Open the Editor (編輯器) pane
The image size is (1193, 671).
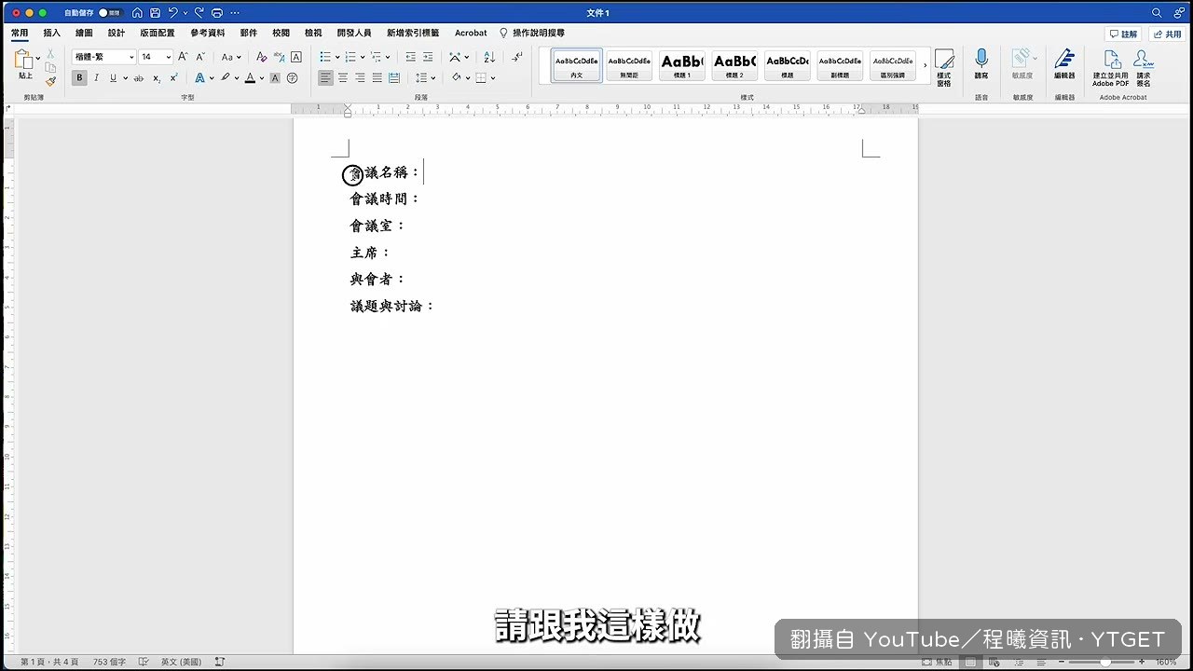[1064, 65]
